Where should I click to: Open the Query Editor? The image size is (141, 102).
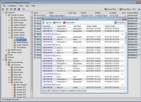coord(69,23)
